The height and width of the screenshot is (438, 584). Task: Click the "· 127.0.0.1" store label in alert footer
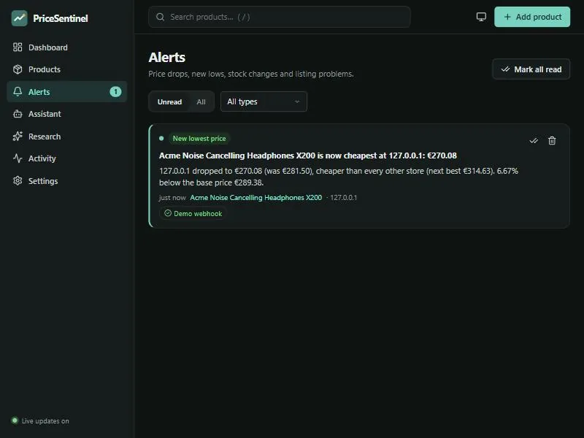click(342, 197)
